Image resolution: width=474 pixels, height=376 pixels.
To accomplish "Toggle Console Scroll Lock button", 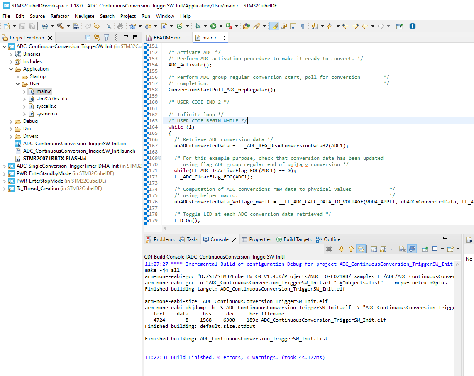I will (384, 249).
